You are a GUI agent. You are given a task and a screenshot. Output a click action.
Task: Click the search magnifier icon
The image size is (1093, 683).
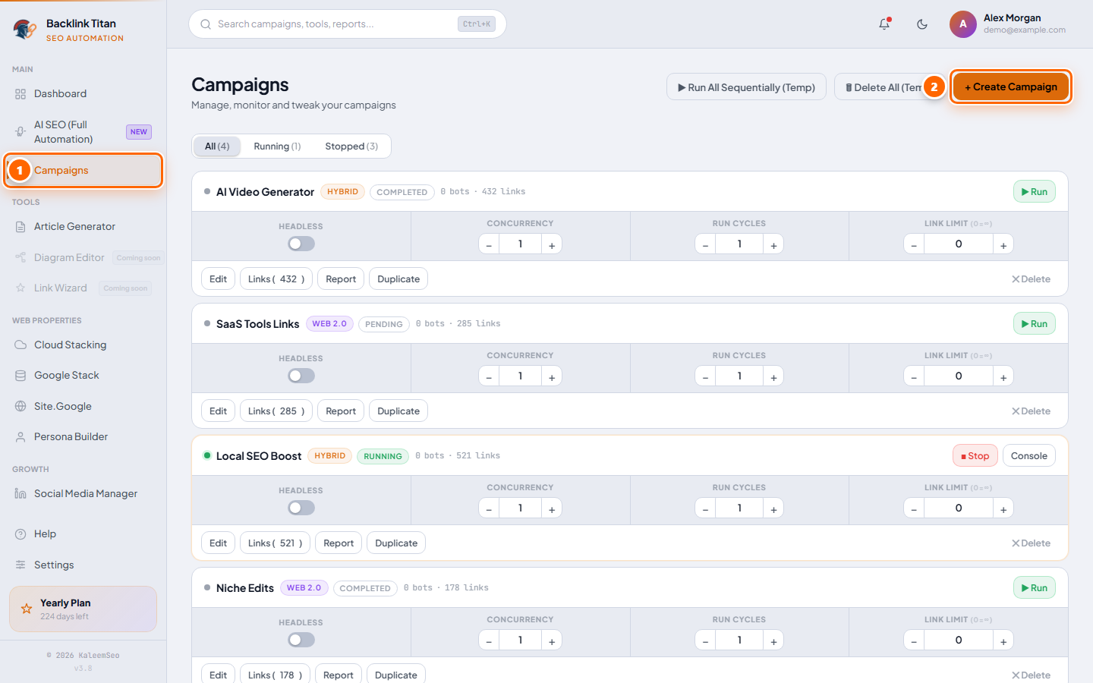pos(206,24)
